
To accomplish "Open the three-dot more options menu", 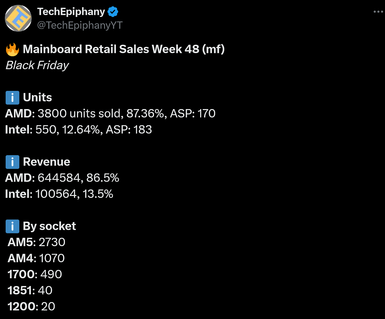I will coord(378,12).
